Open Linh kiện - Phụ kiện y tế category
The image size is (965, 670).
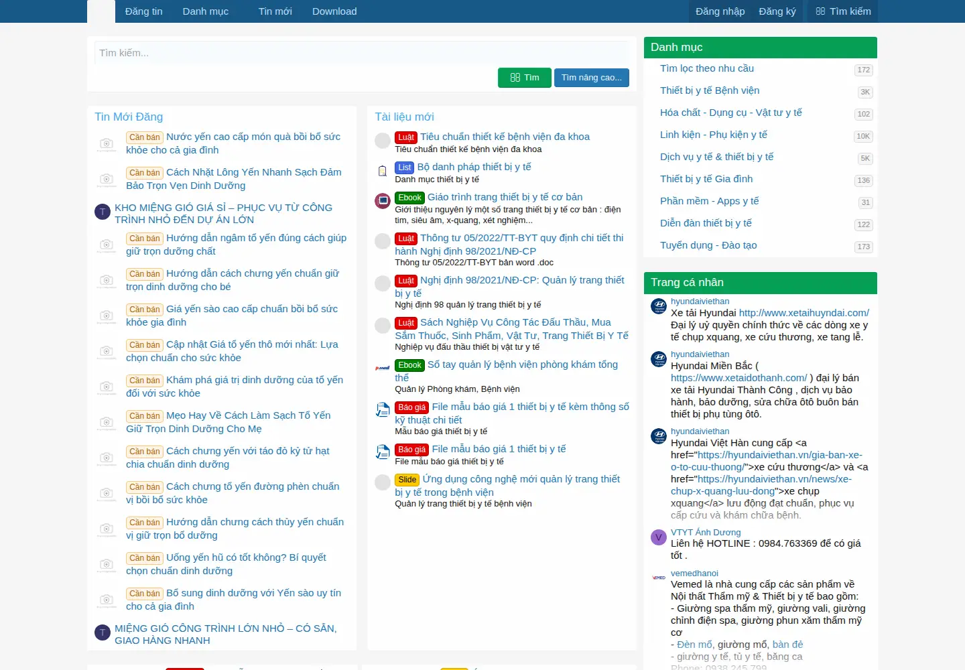point(714,135)
